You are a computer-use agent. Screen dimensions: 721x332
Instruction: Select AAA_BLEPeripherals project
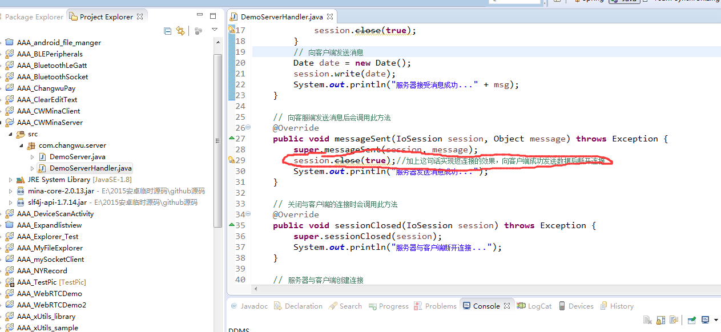(x=50, y=54)
